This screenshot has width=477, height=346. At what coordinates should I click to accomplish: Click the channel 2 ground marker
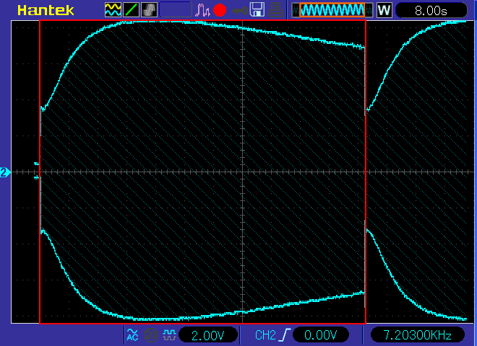pyautogui.click(x=5, y=172)
